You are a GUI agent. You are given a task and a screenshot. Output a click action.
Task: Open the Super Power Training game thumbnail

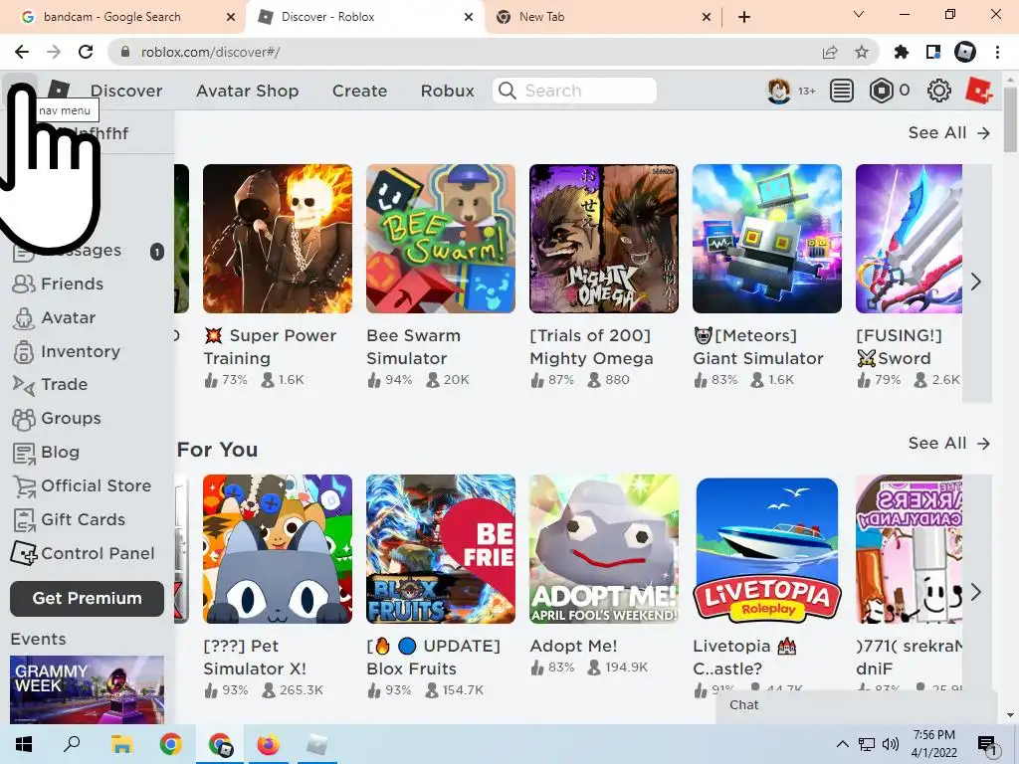[x=278, y=239]
